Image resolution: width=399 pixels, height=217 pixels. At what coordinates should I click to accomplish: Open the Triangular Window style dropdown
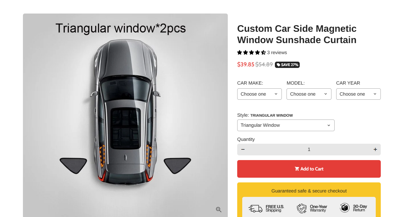tap(286, 125)
